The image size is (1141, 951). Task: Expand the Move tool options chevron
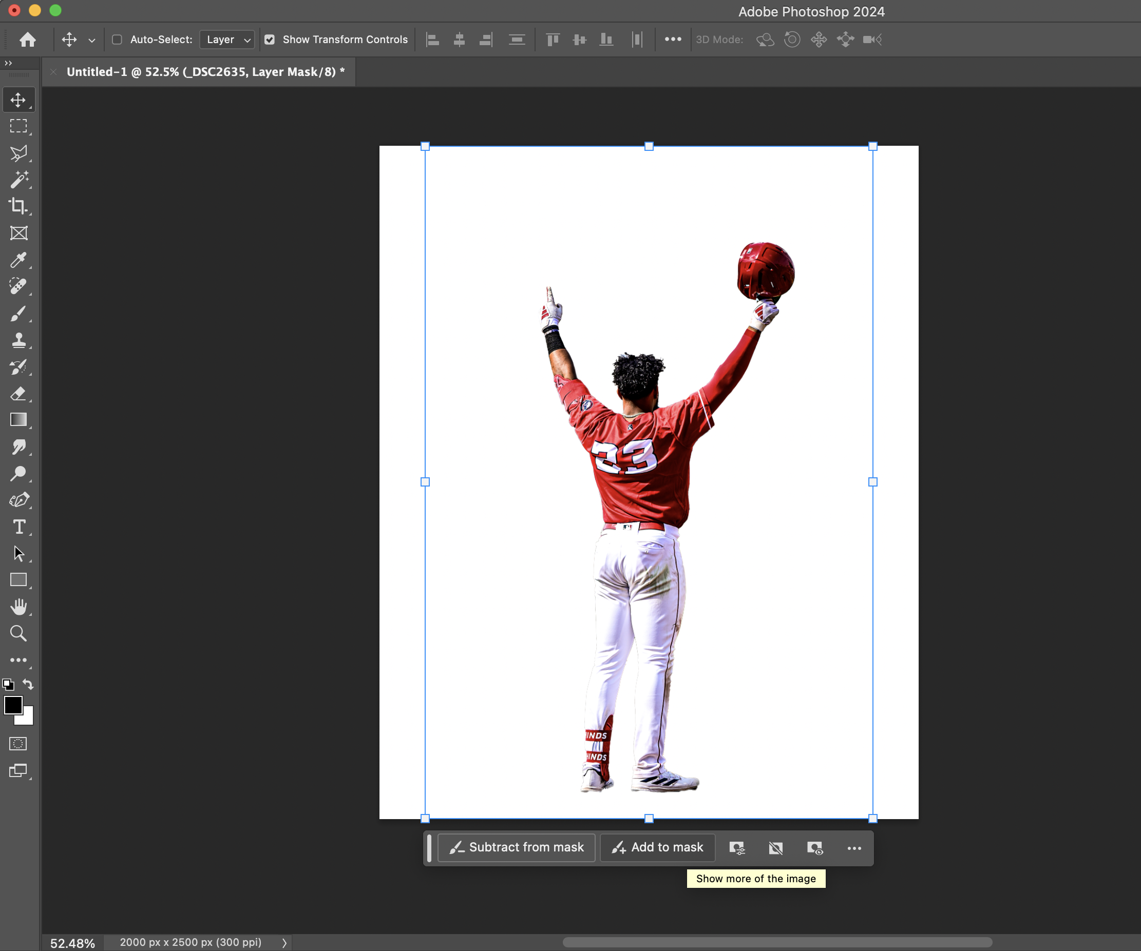[91, 40]
